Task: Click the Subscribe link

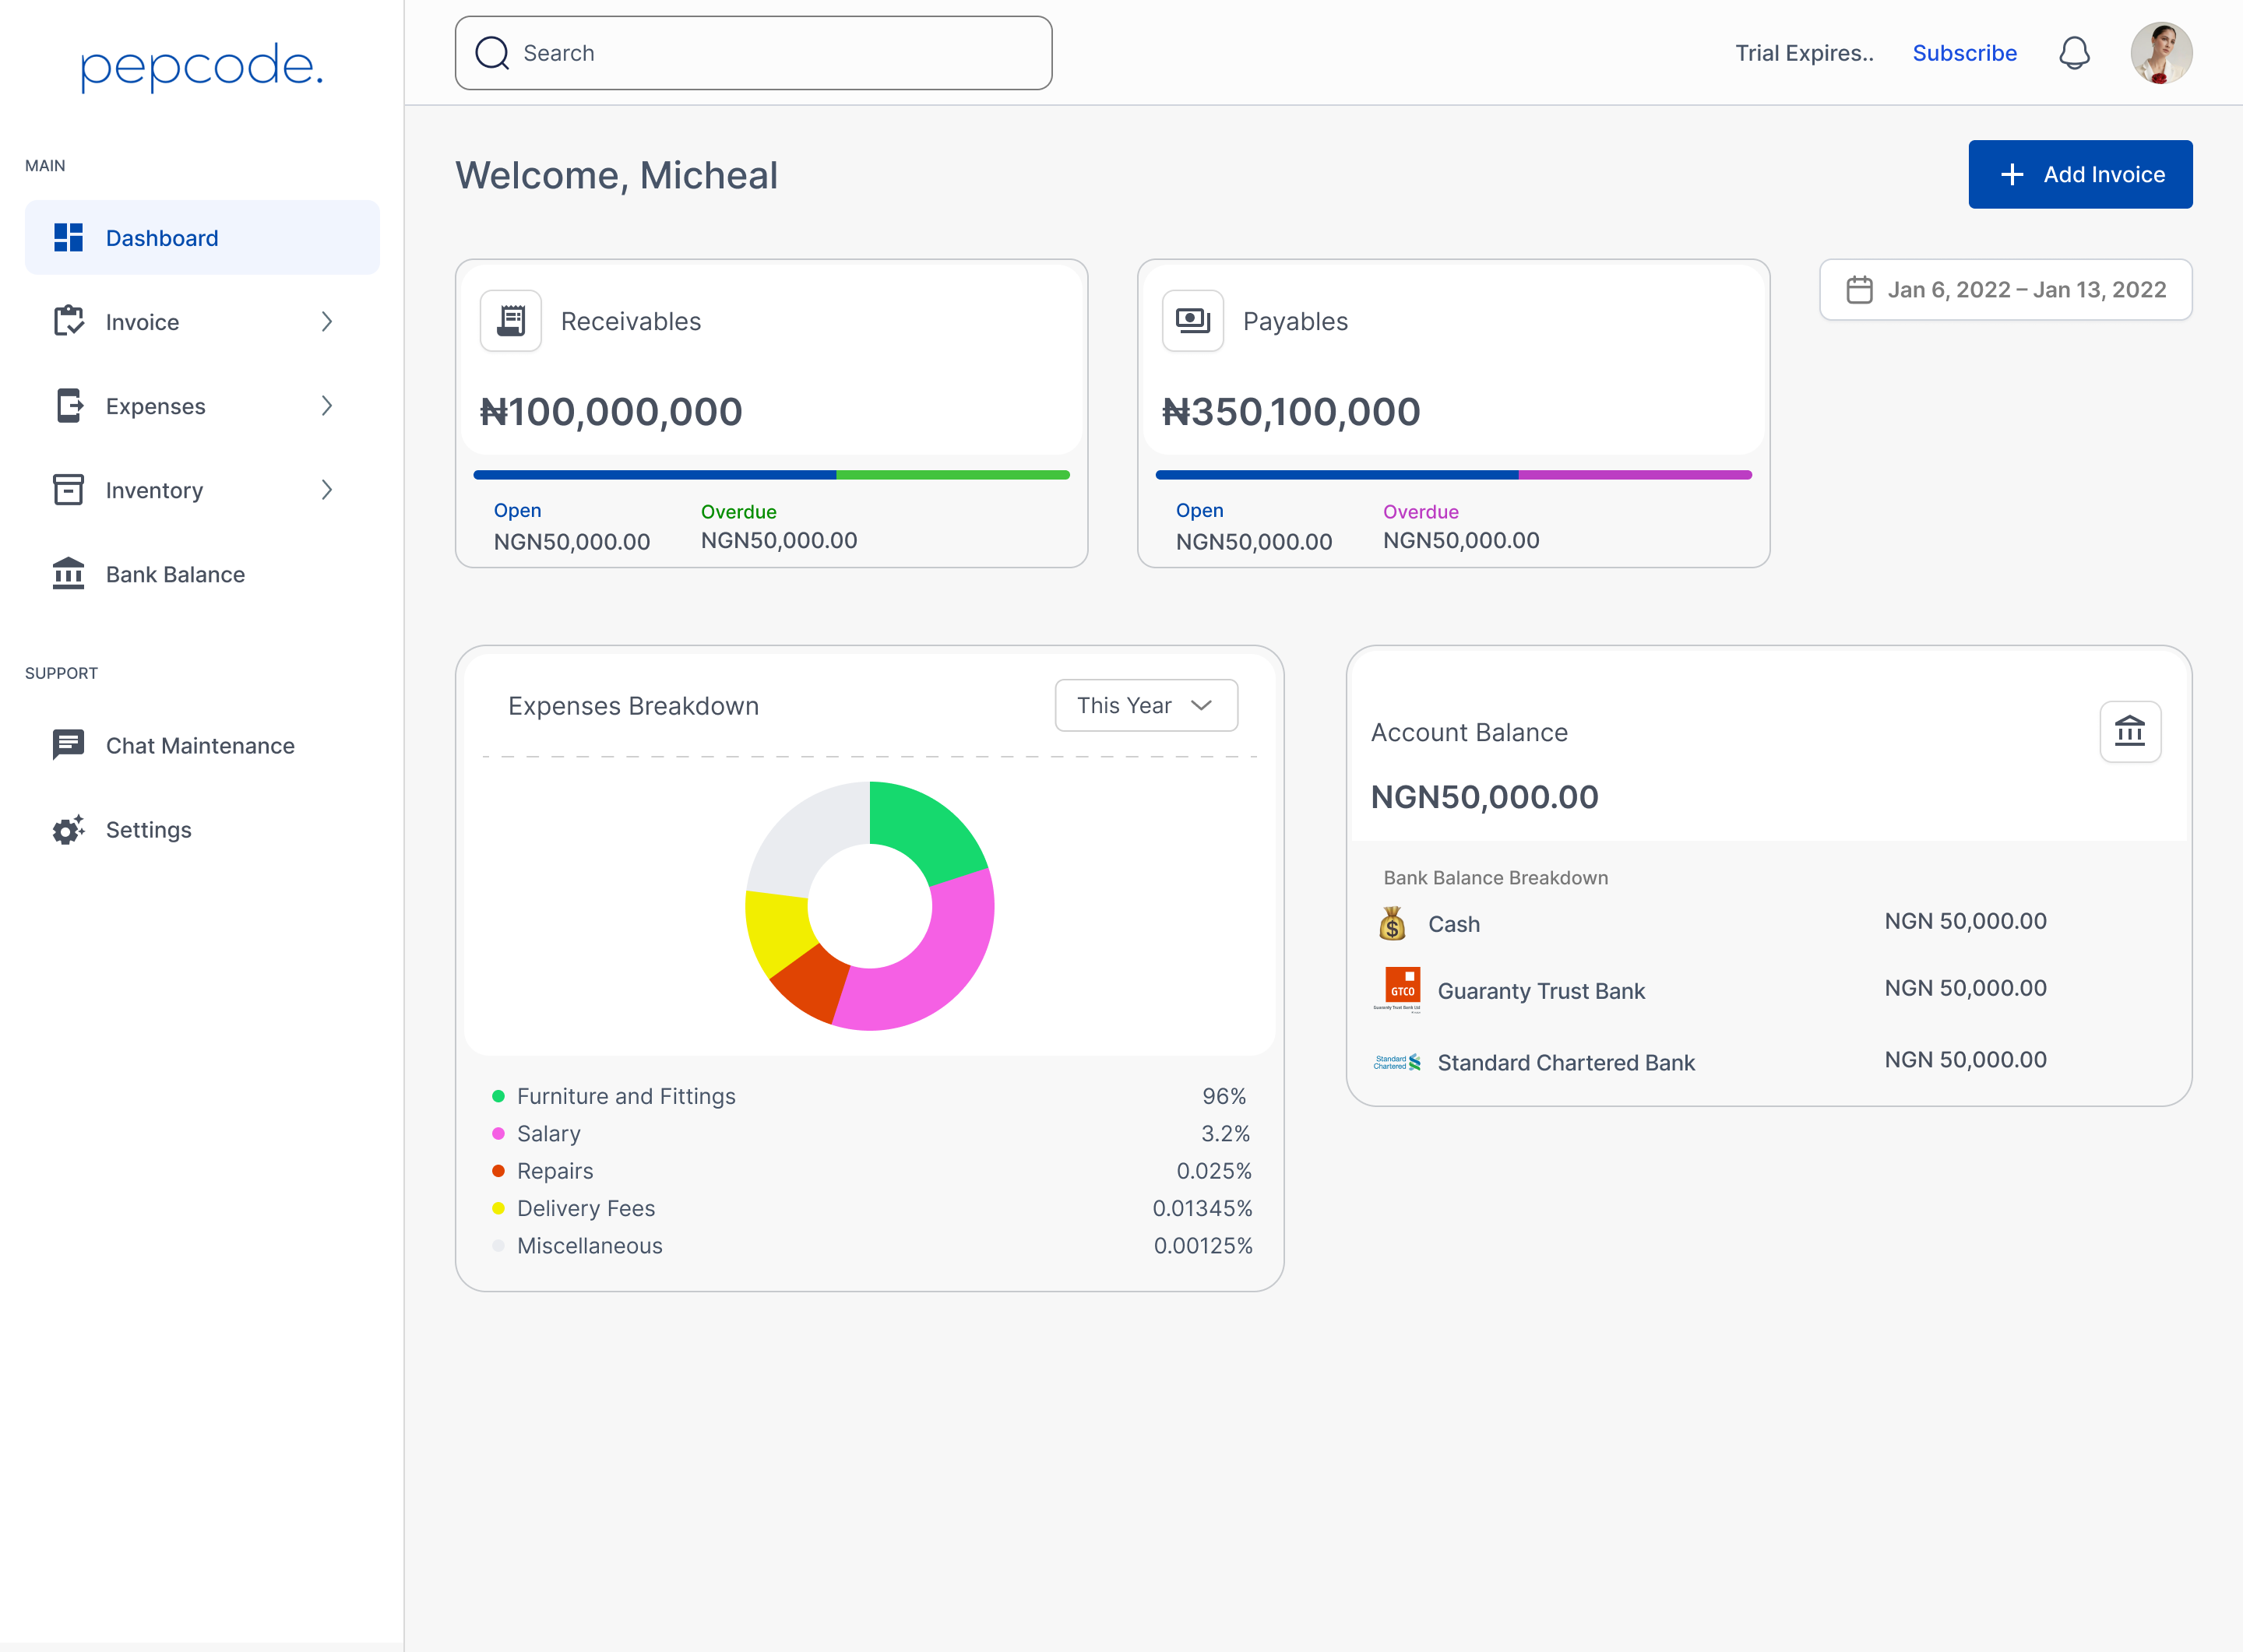Action: tap(1964, 53)
